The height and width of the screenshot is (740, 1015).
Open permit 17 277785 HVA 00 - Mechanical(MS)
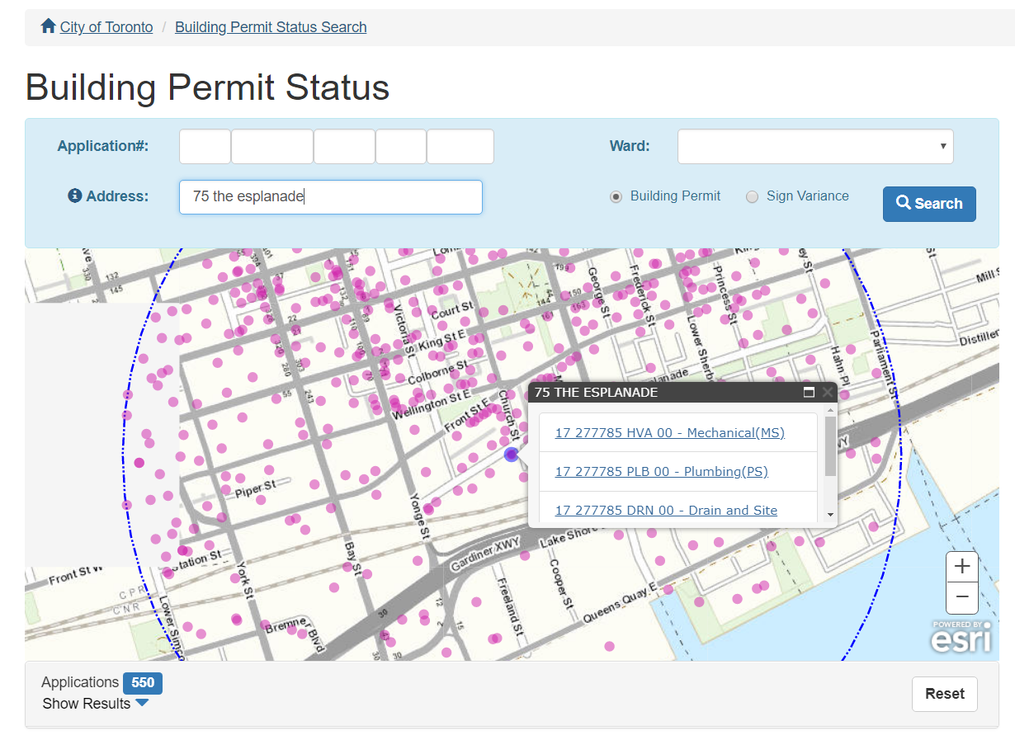670,433
